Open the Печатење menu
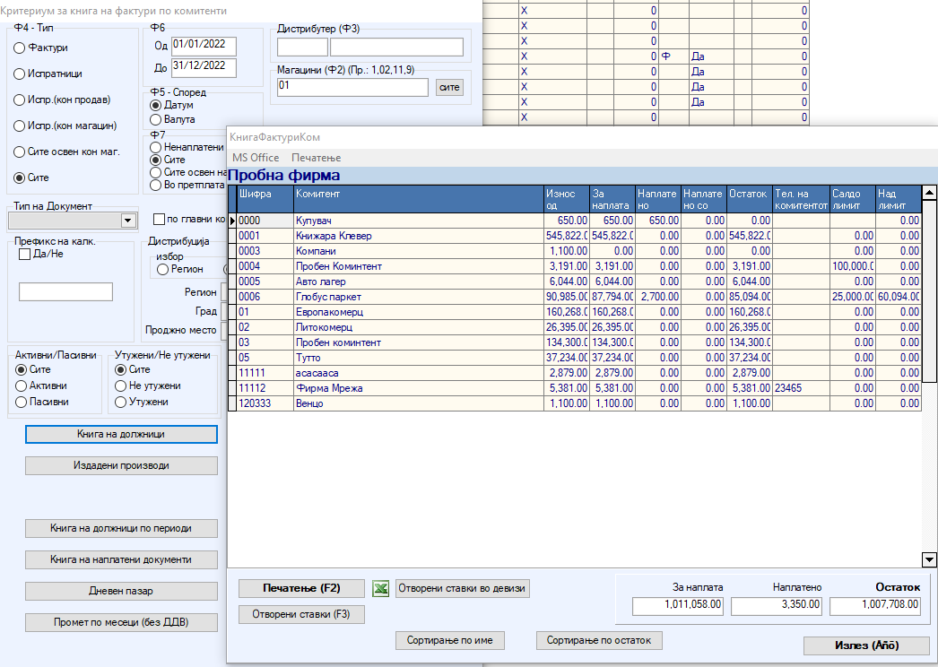The width and height of the screenshot is (938, 667). [x=316, y=158]
